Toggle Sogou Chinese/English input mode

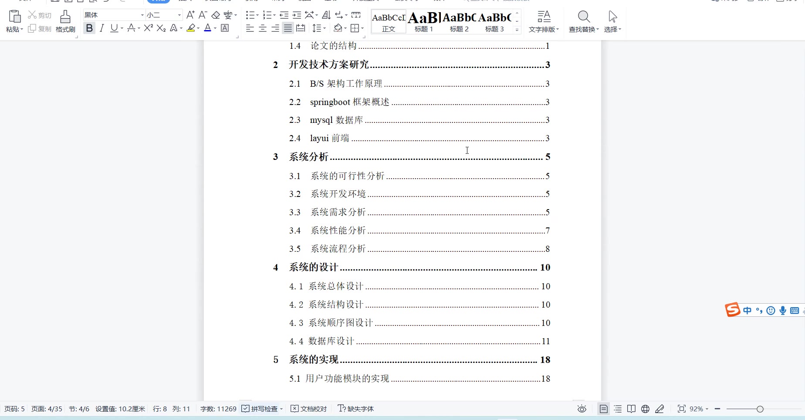(x=747, y=311)
